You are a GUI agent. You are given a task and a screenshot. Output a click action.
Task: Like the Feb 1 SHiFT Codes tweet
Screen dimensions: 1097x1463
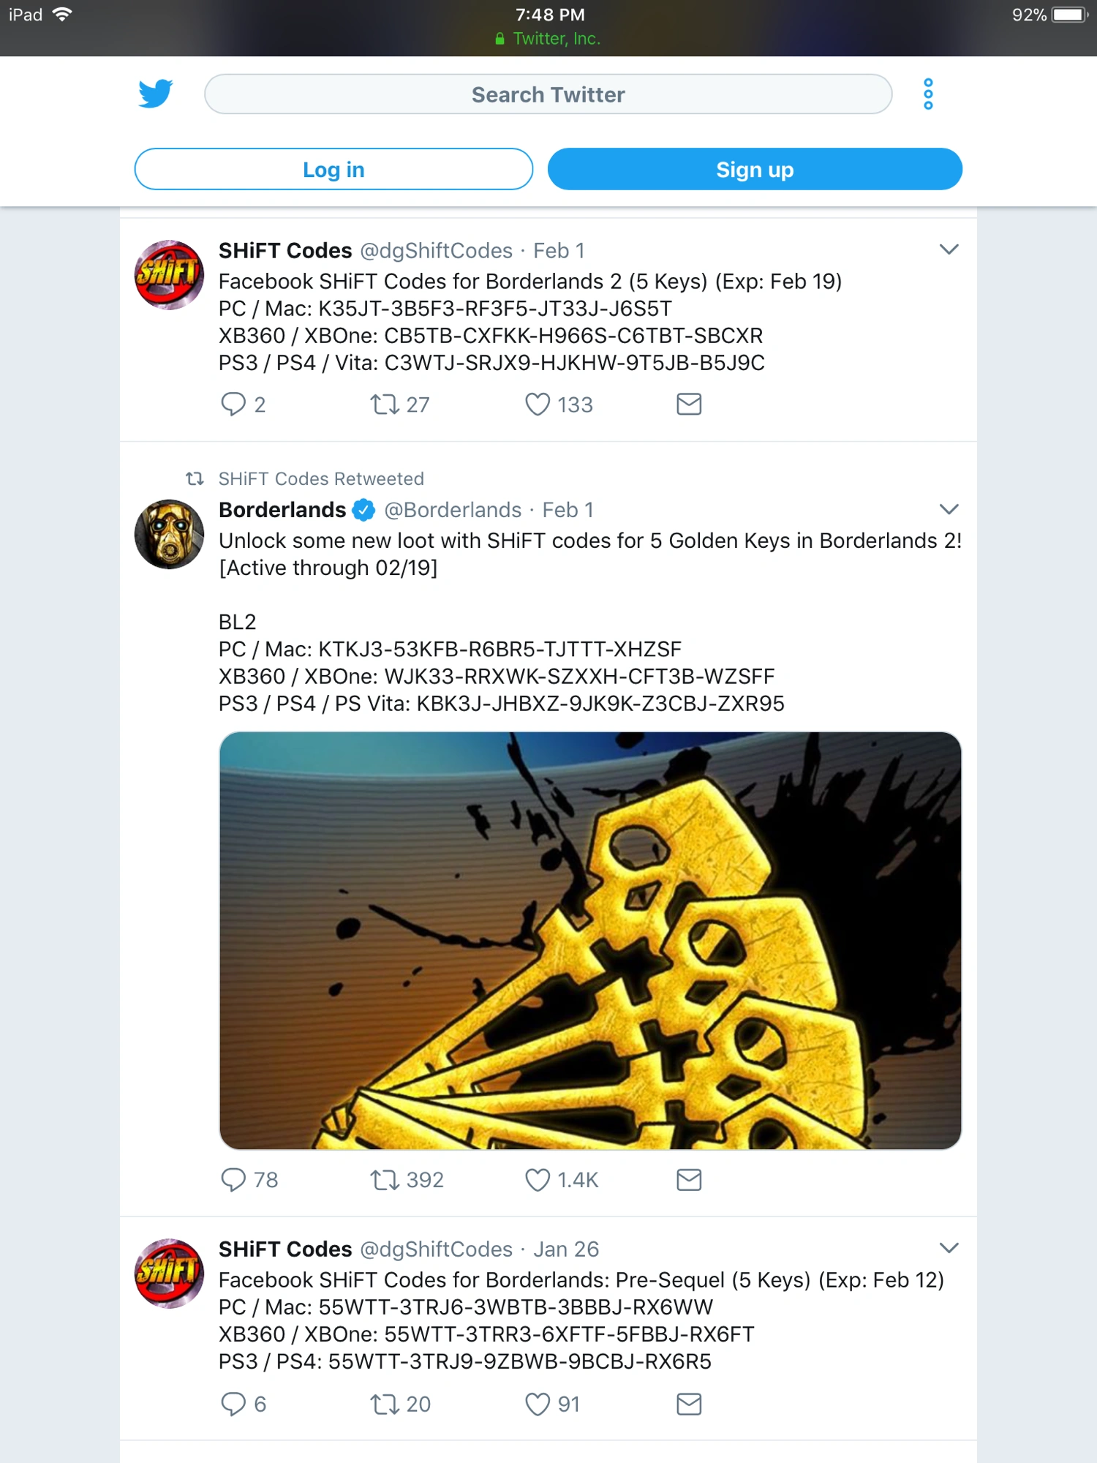[538, 405]
